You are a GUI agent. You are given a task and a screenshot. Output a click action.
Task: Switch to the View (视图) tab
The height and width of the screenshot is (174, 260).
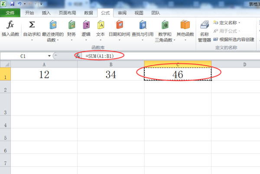click(139, 13)
